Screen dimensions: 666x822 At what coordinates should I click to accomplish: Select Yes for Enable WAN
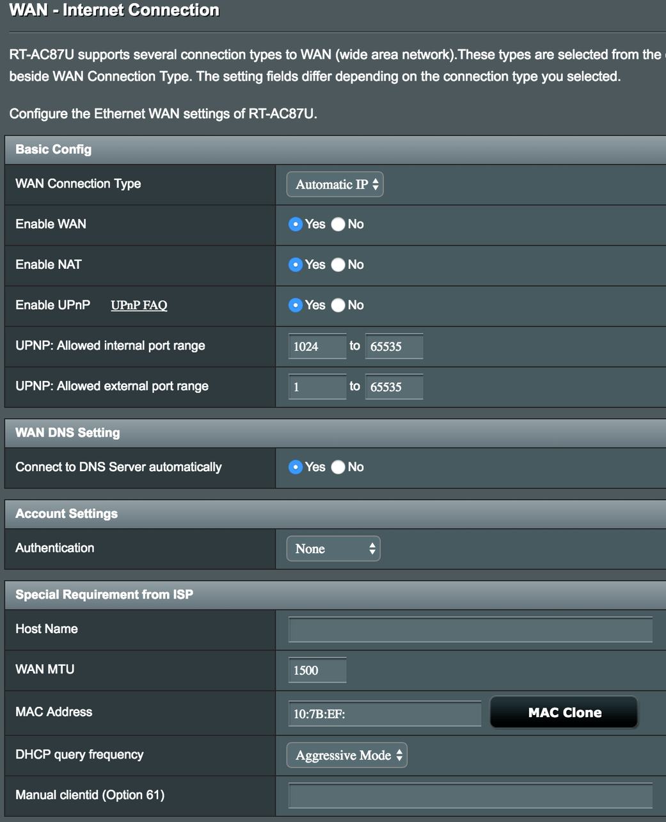(296, 224)
